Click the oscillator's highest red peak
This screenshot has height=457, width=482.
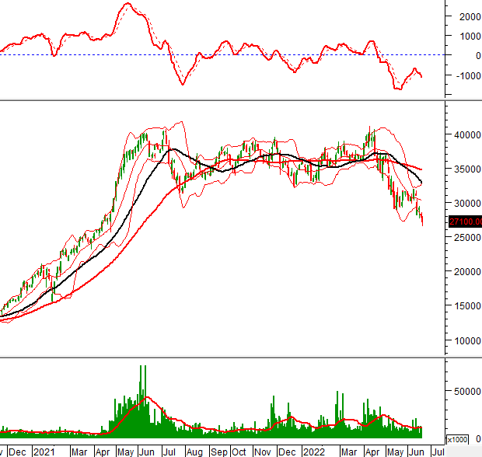[x=127, y=5]
